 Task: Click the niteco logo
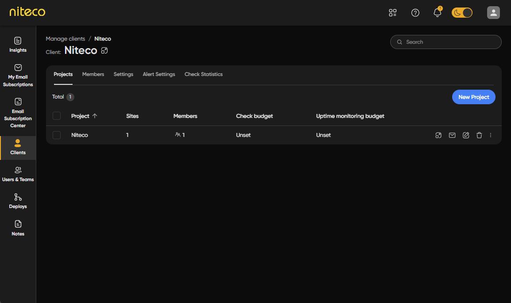(x=27, y=12)
